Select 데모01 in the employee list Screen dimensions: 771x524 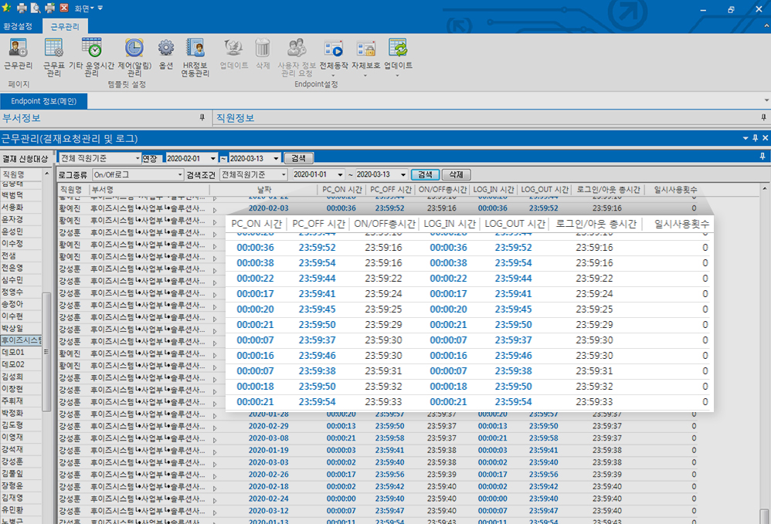coord(21,353)
